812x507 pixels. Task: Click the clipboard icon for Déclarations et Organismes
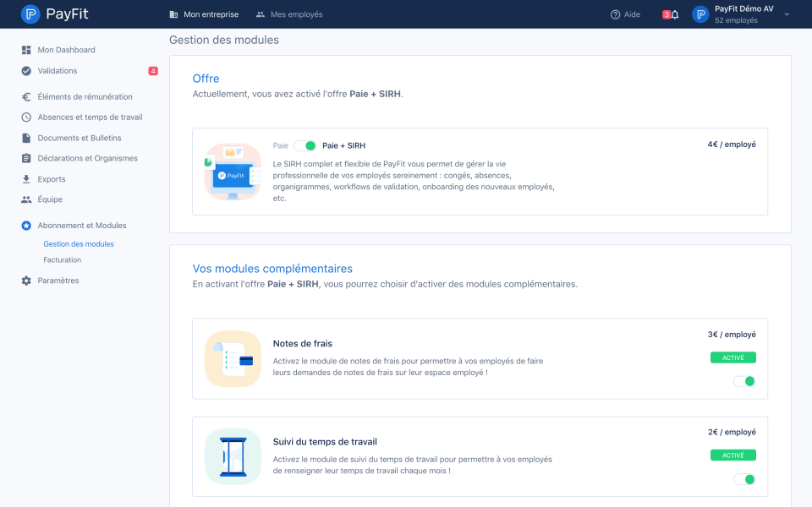[x=26, y=158]
